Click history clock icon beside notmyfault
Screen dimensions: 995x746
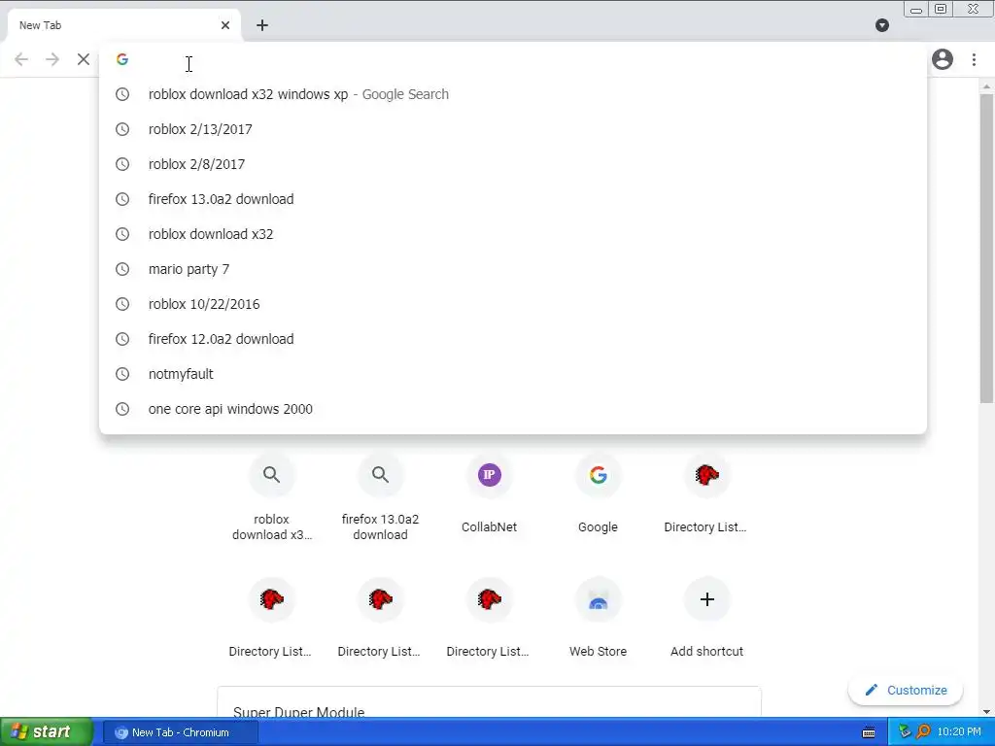(122, 374)
